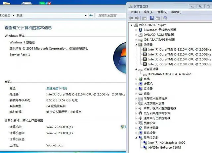The width and height of the screenshot is (212, 153).
Task: Click the WorkGroup value
Action: pos(55,145)
